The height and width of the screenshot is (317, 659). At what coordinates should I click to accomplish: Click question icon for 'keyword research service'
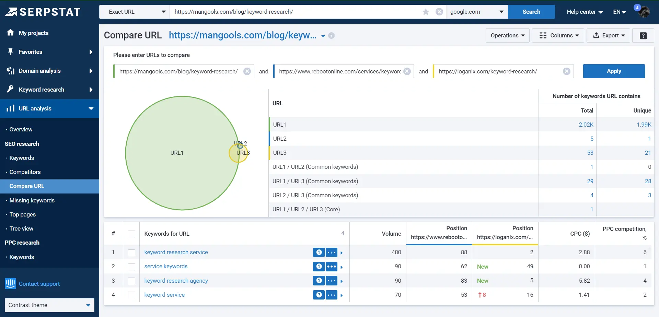point(319,253)
